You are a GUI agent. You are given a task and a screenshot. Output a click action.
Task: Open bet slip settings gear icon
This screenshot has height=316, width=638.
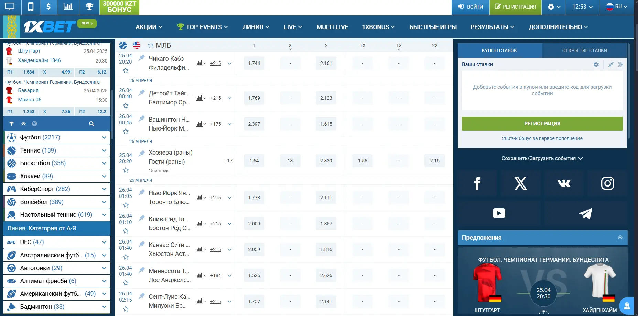tap(596, 65)
